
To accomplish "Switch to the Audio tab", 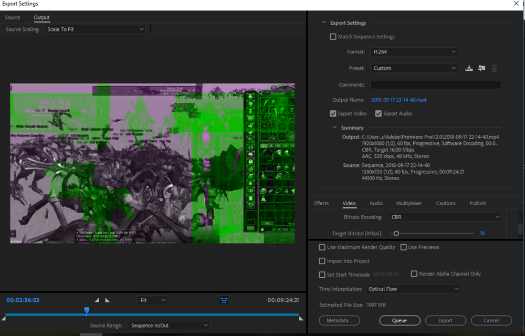I will [x=376, y=204].
